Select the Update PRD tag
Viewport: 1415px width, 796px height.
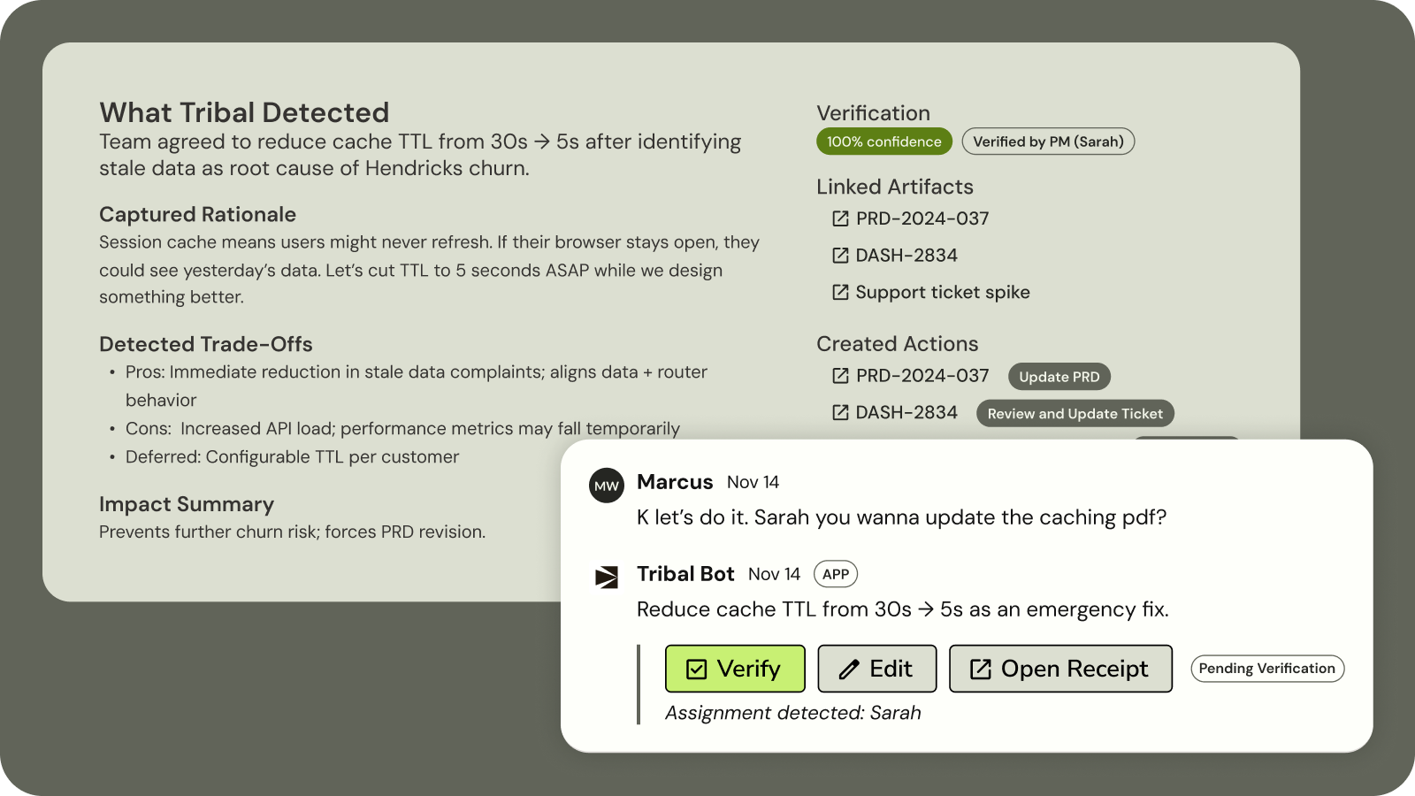coord(1059,376)
